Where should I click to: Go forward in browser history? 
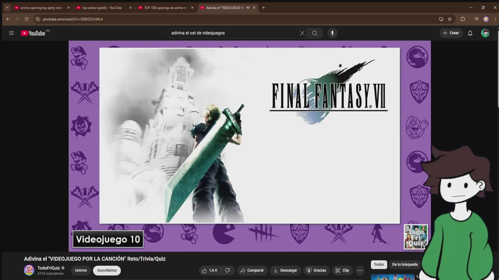click(x=17, y=19)
